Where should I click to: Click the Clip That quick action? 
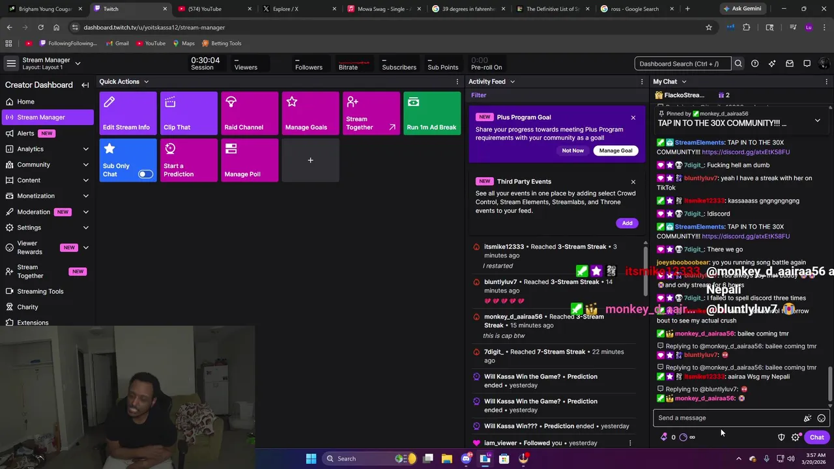pyautogui.click(x=189, y=113)
